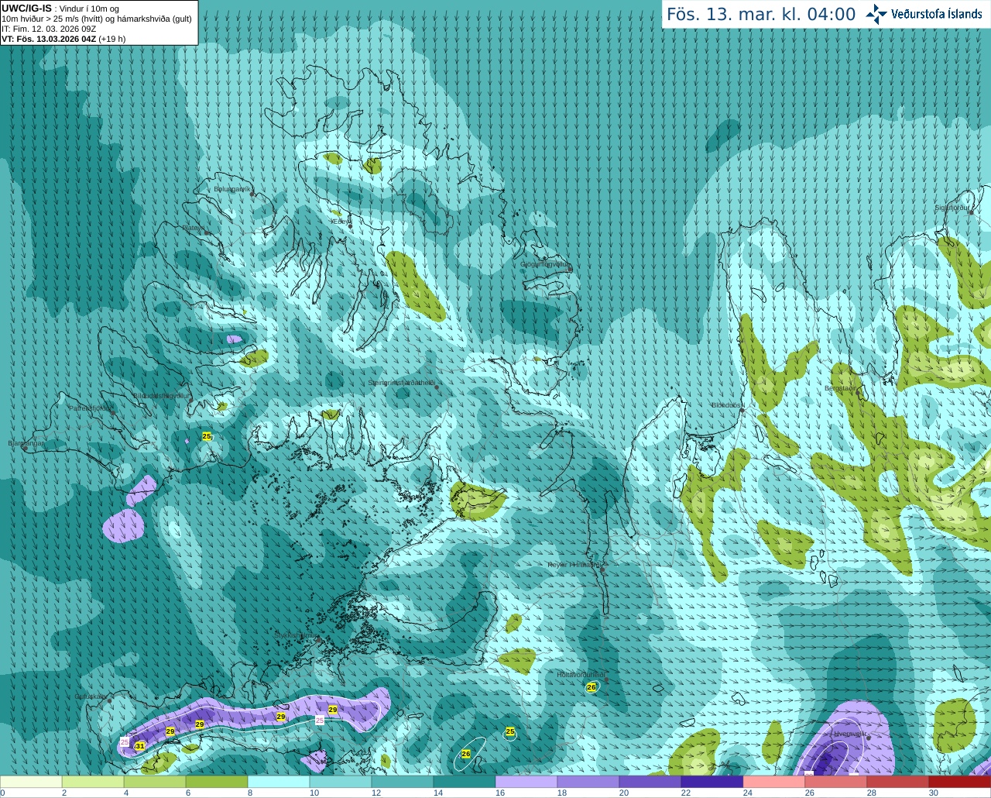991x798 pixels.
Task: Click the Gjögurflugvöllur station label
Action: [x=545, y=264]
